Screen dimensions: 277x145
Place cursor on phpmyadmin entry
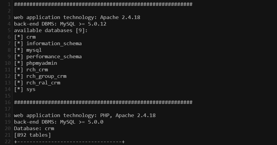[41, 63]
